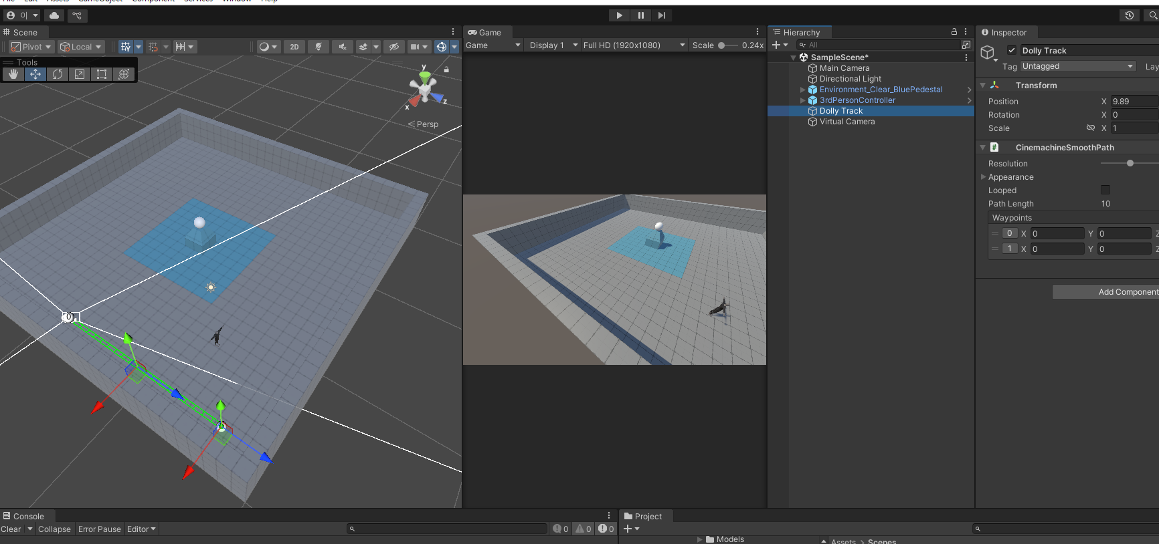Toggle grid snapping in Scene toolbar
Screen dimensions: 1159x544
[153, 47]
